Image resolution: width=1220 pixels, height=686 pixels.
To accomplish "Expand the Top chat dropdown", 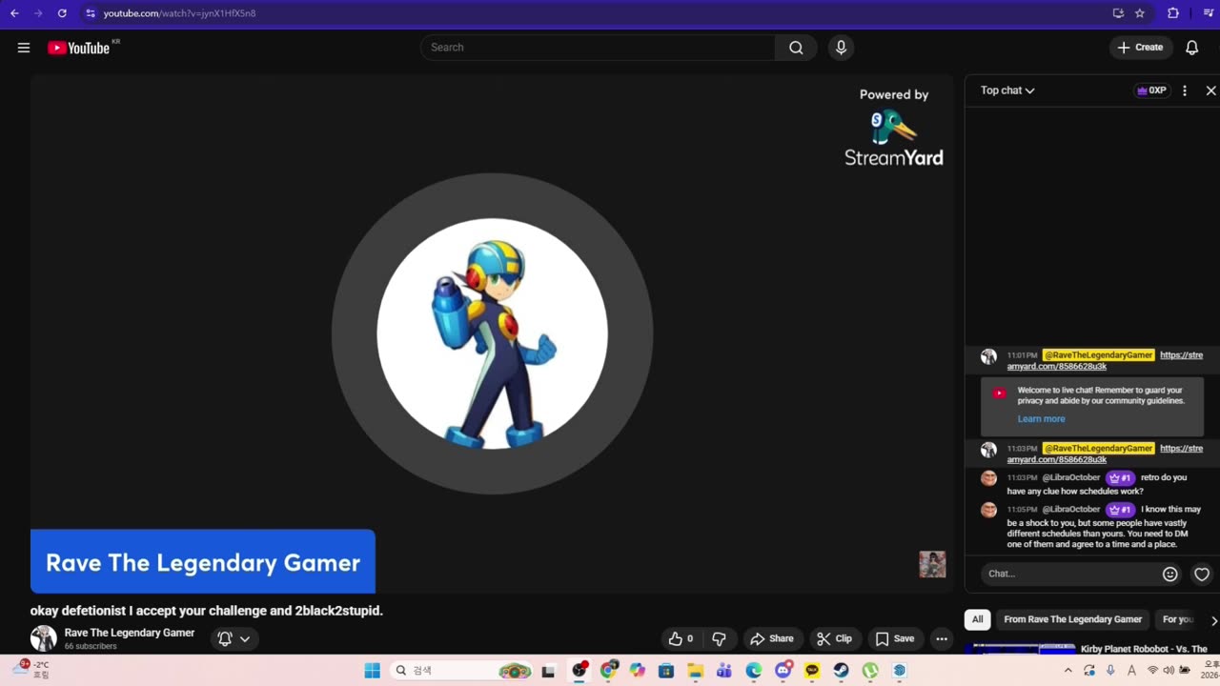I will pyautogui.click(x=1007, y=91).
